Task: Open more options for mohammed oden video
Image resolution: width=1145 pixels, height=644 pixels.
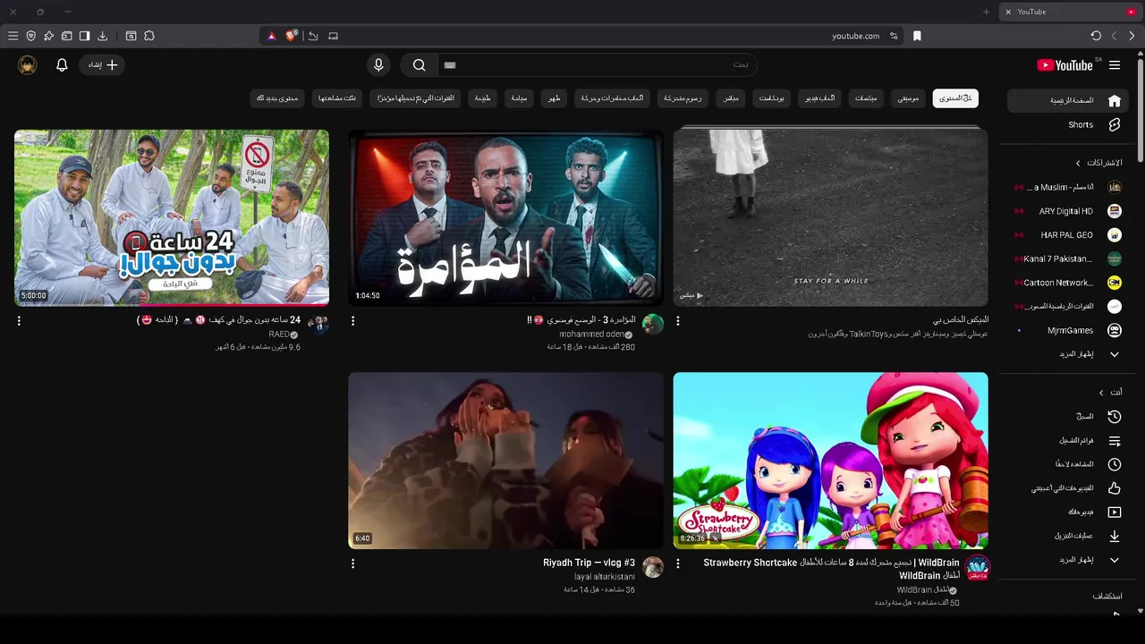Action: tap(352, 320)
